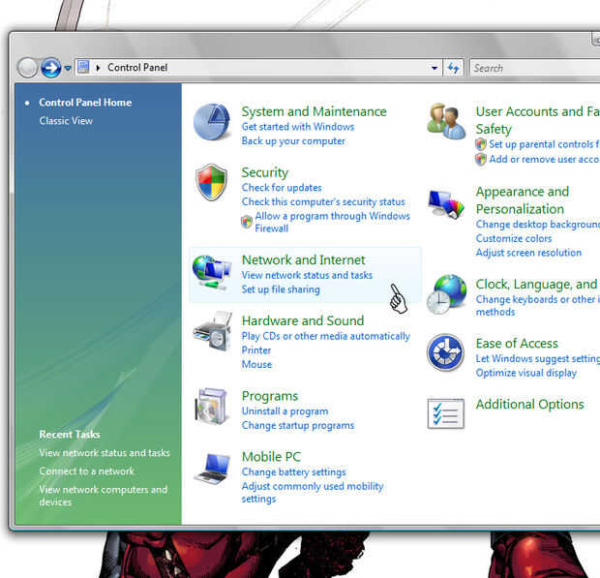Click shield icon beside Set up parental controls

click(481, 144)
